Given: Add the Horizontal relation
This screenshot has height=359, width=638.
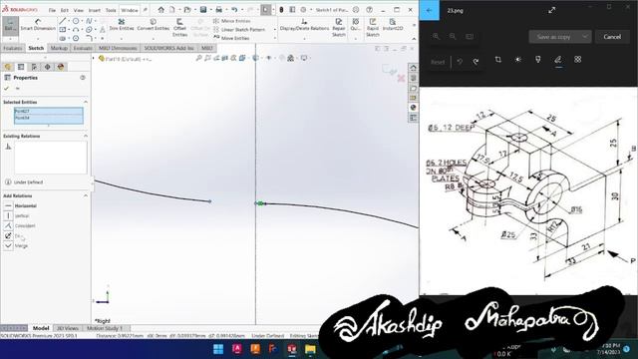Looking at the screenshot, I should click(x=20, y=206).
